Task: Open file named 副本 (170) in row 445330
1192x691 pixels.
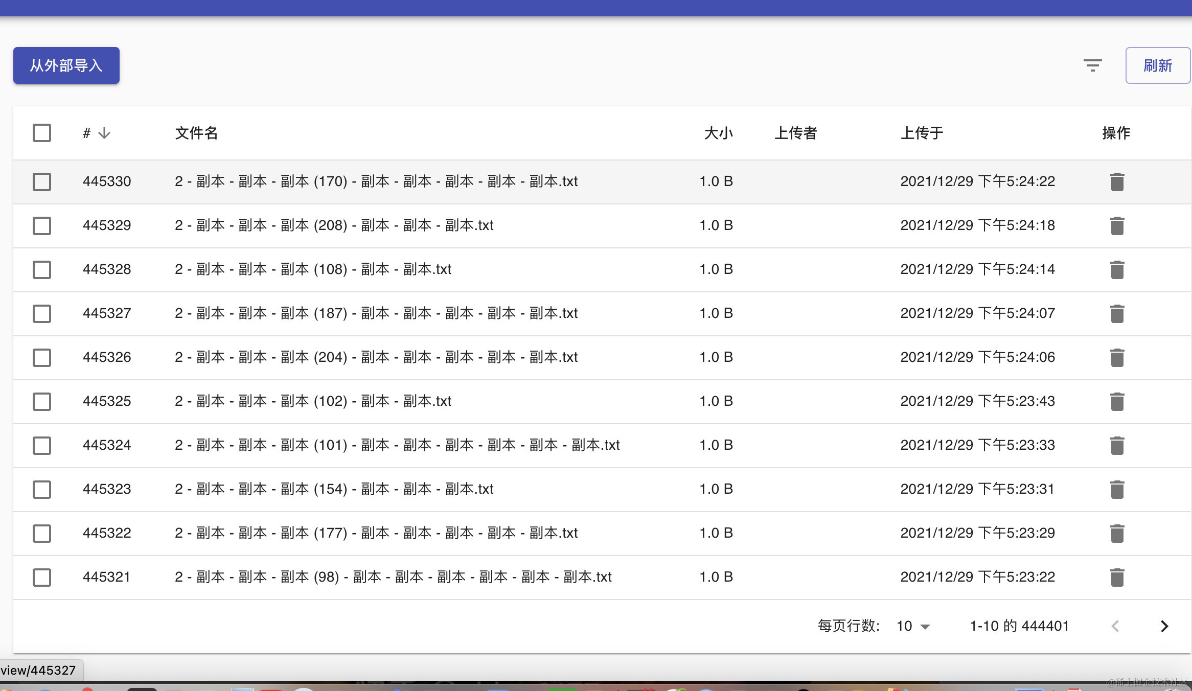Action: [x=376, y=181]
